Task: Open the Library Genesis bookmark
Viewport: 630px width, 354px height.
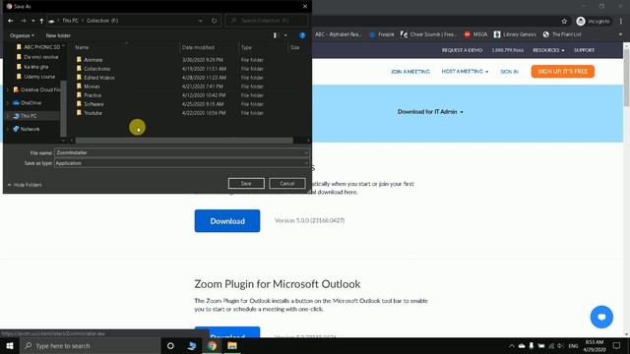Action: [515, 34]
